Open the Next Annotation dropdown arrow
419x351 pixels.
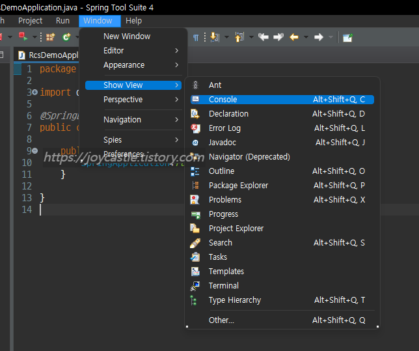[226, 37]
